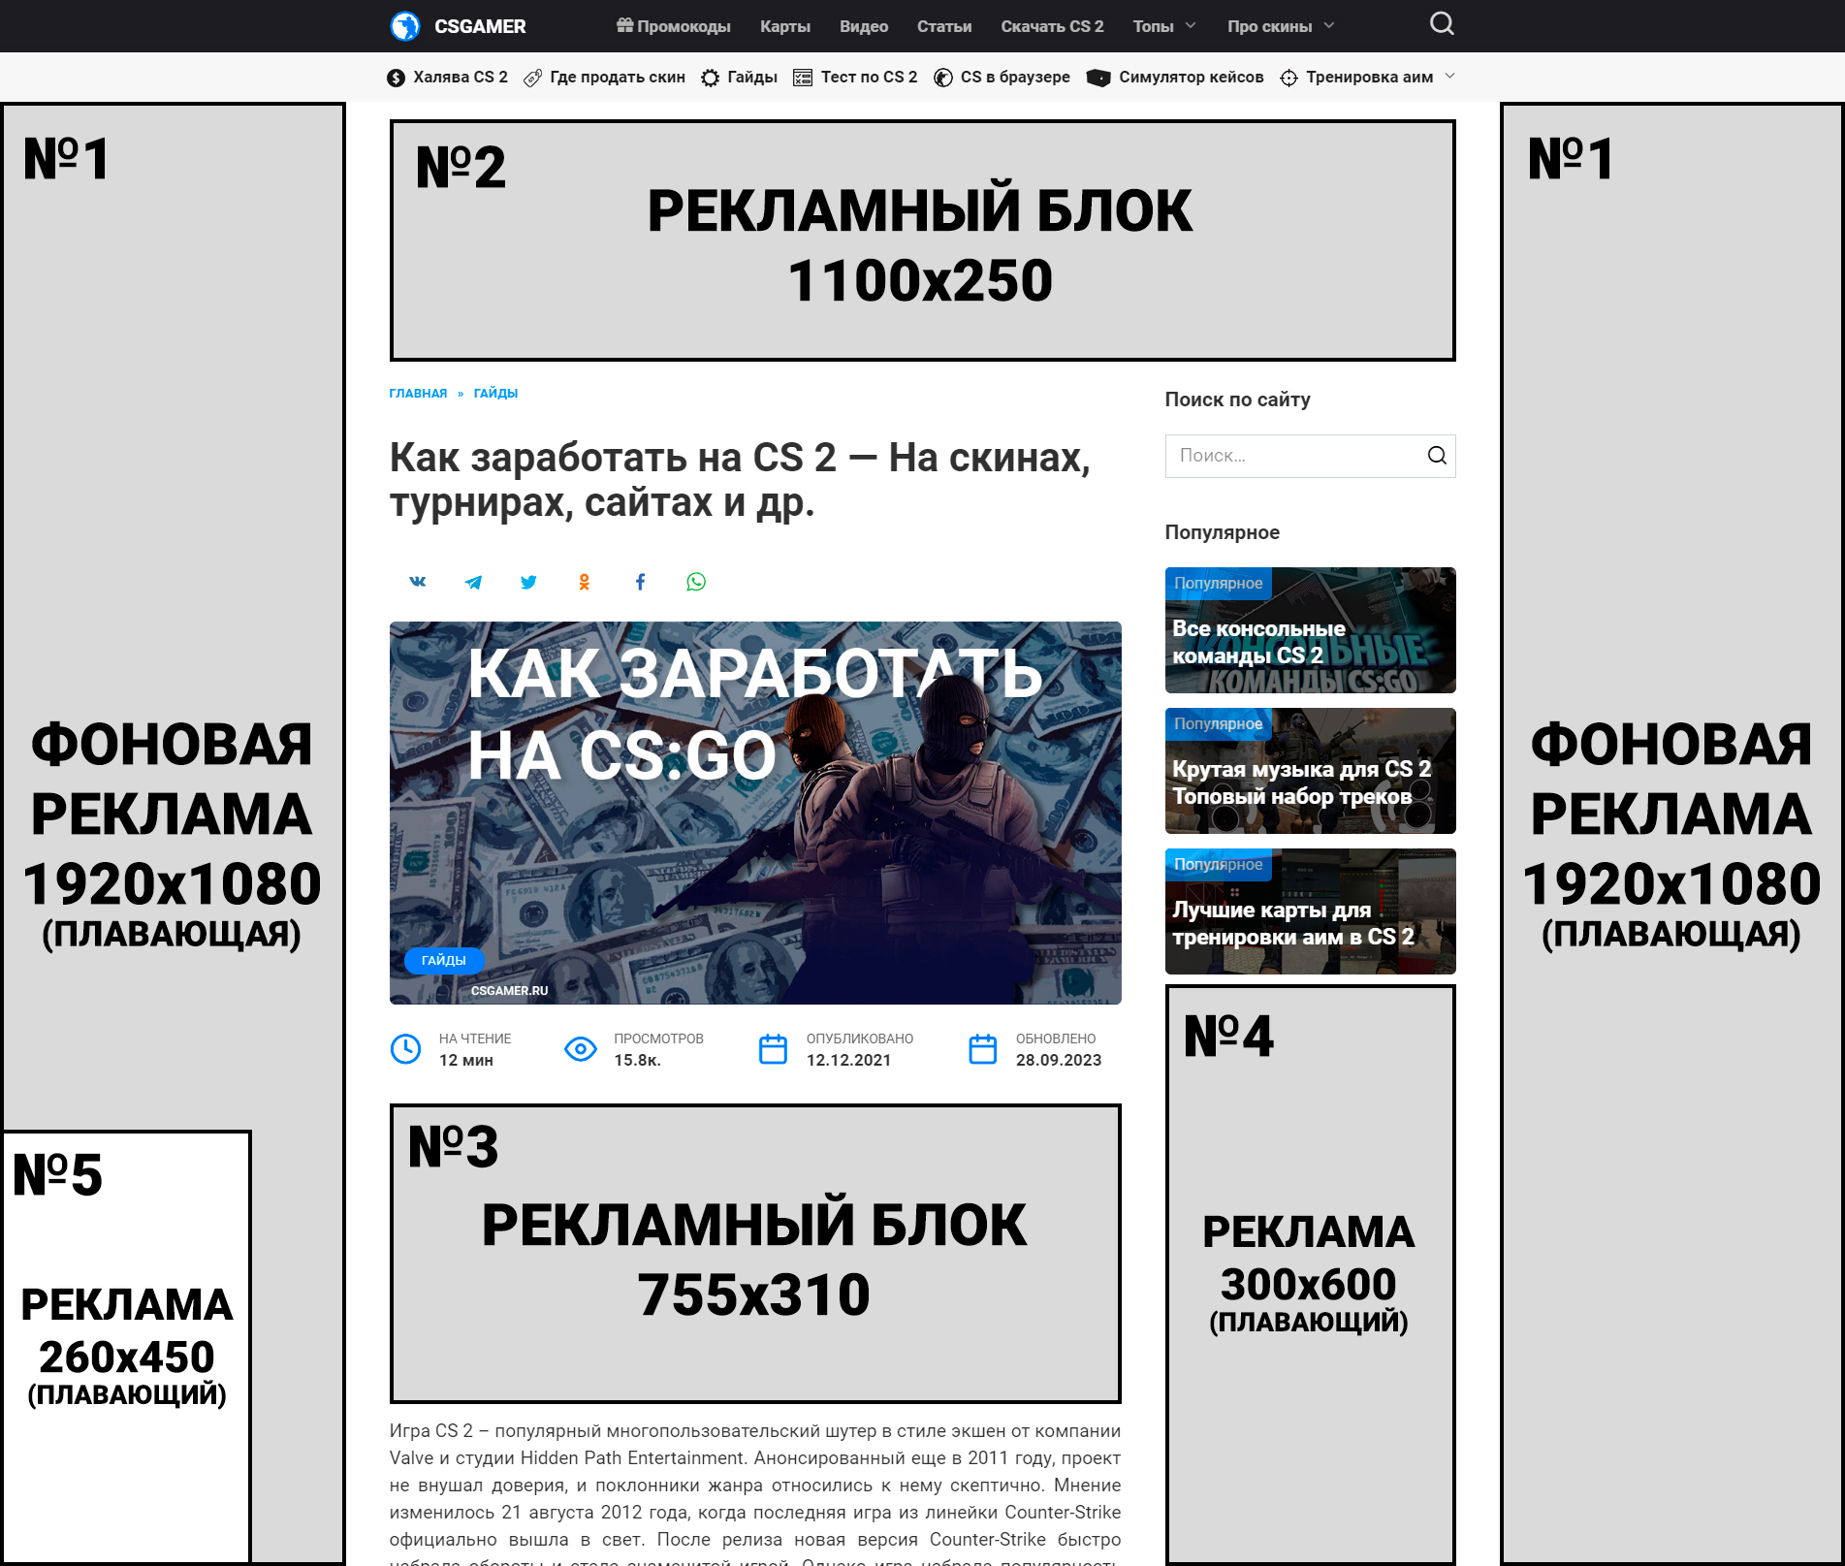Submit sidebar search with magnifier button
This screenshot has width=1845, height=1566.
[1437, 456]
